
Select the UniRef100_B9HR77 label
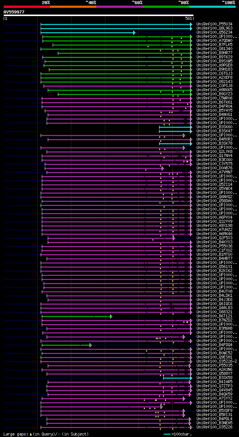tap(214, 53)
